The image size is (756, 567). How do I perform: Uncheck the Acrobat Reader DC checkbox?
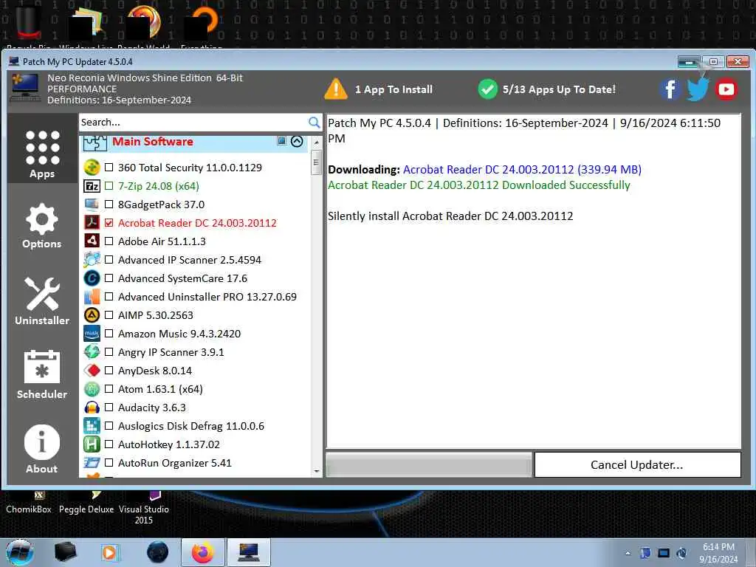[x=109, y=223]
